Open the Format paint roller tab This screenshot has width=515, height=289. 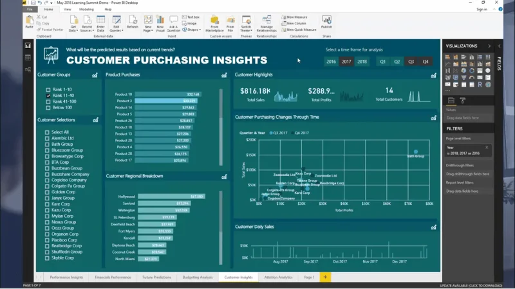(x=463, y=101)
